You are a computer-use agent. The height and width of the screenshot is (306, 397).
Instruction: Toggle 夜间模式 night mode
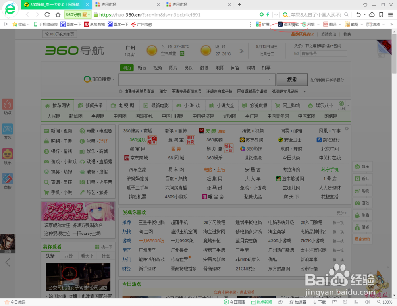[x=288, y=24]
